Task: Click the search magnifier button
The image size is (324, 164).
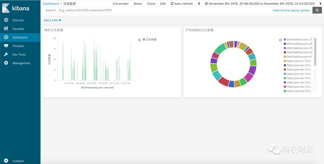Action: click(317, 10)
